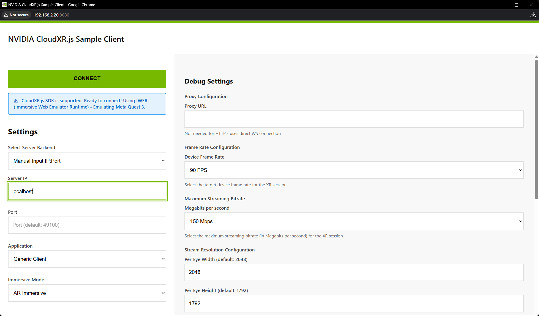
Task: Open the Application dropdown
Action: click(x=87, y=259)
